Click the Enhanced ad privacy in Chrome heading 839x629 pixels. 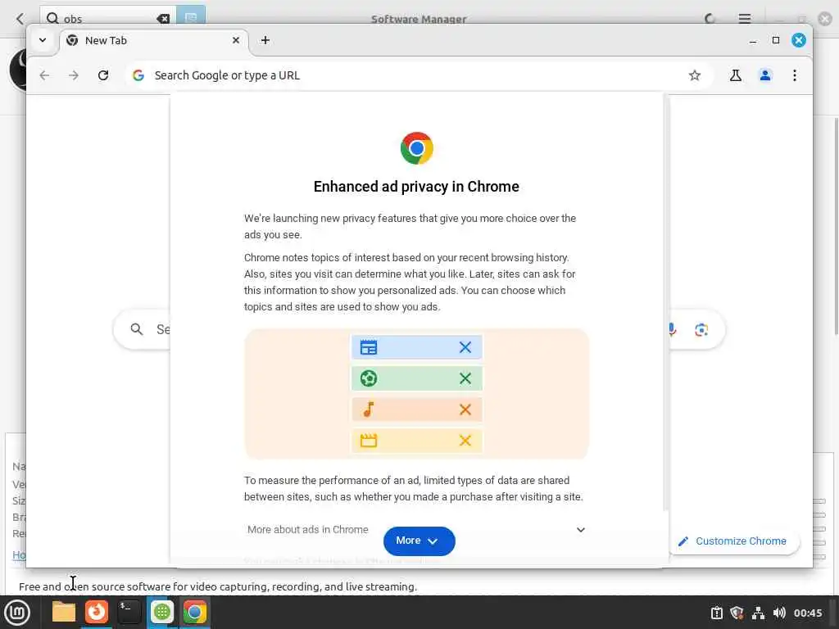[x=416, y=187]
